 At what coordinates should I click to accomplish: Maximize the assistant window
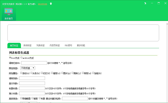tap(159, 3)
